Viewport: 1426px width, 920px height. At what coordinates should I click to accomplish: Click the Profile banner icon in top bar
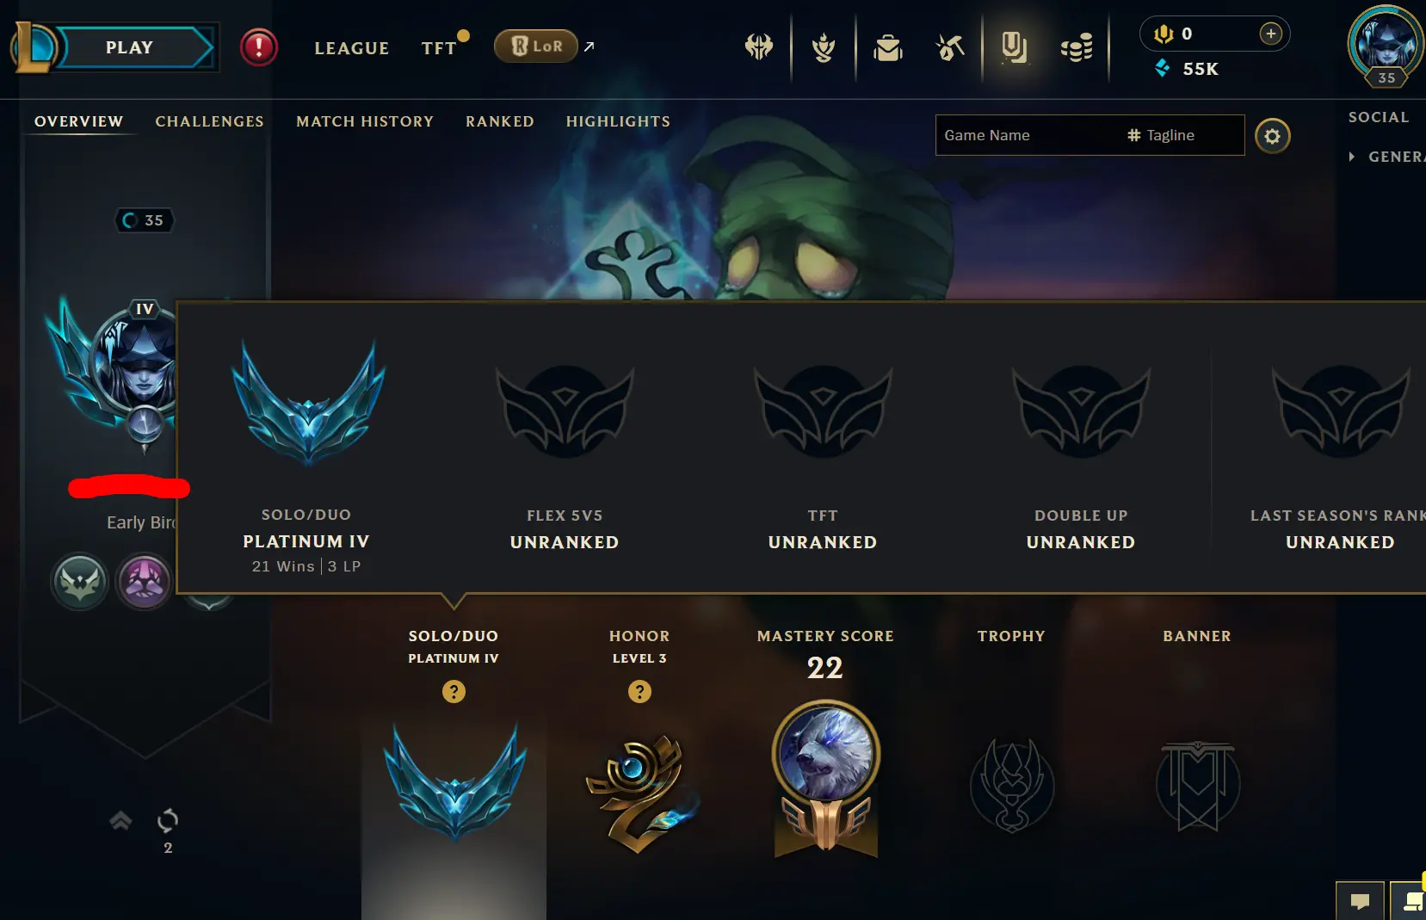(x=1014, y=47)
